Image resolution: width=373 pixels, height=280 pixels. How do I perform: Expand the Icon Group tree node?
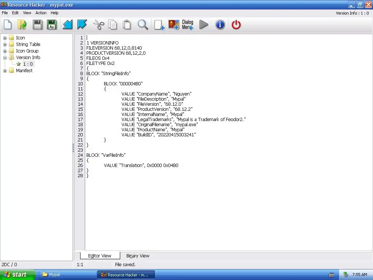pos(5,51)
